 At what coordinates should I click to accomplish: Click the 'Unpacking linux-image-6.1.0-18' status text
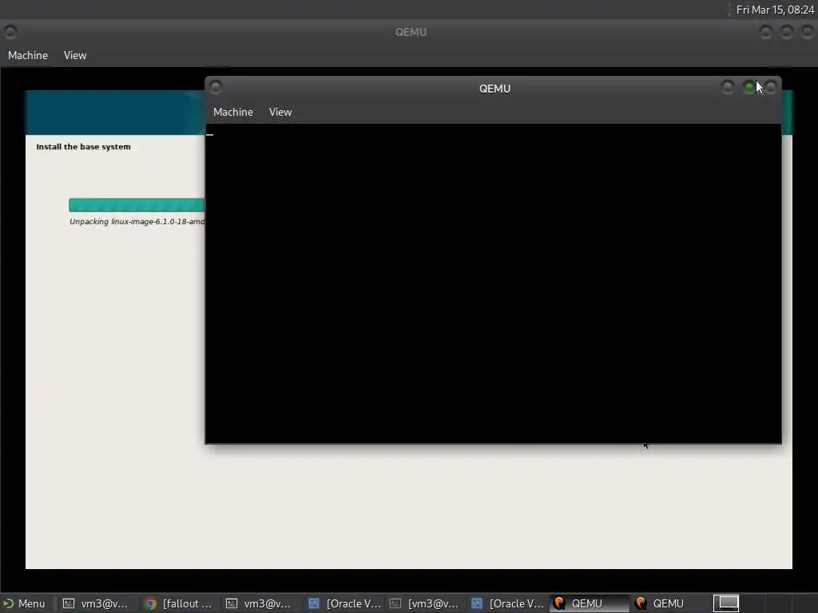pos(137,222)
